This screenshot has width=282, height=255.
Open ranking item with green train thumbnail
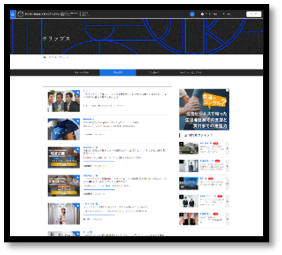pyautogui.click(x=188, y=148)
